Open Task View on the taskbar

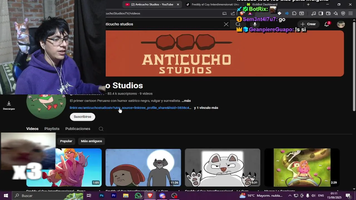[89, 196]
